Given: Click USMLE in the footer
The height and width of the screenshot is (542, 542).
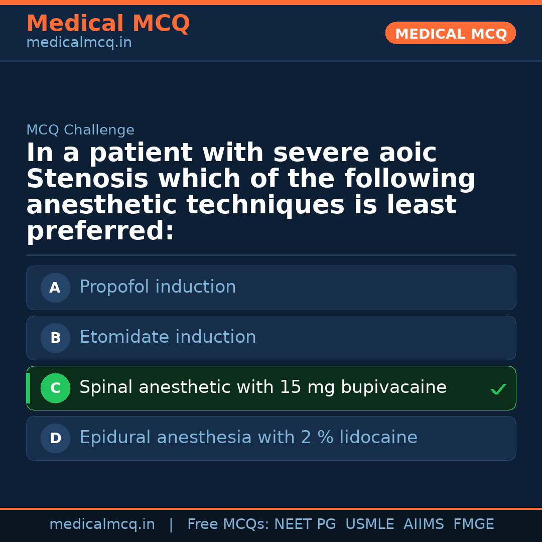Looking at the screenshot, I should point(369,524).
